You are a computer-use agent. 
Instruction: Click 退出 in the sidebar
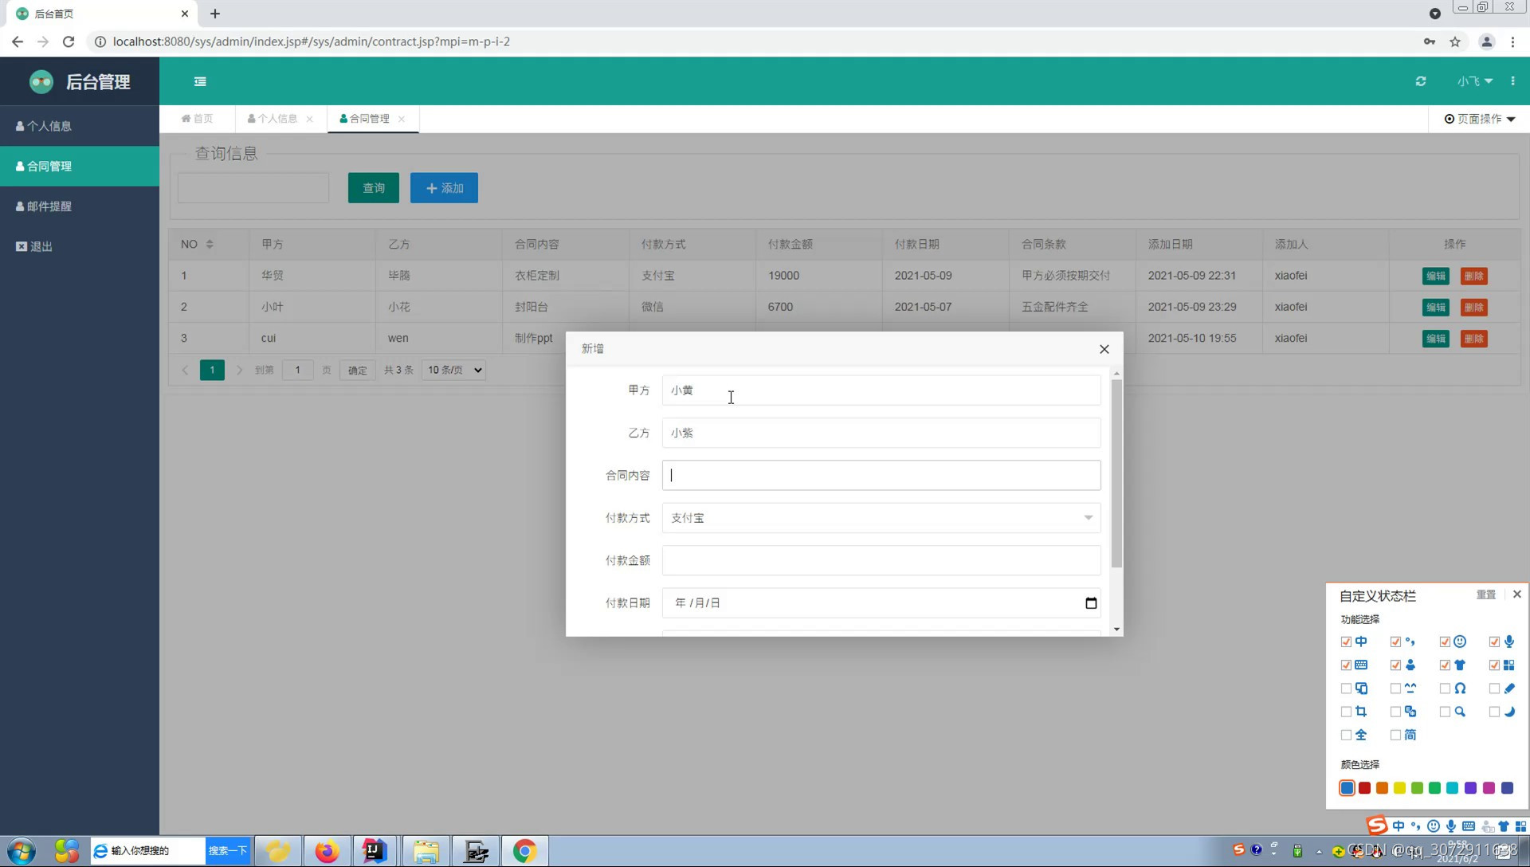(80, 246)
